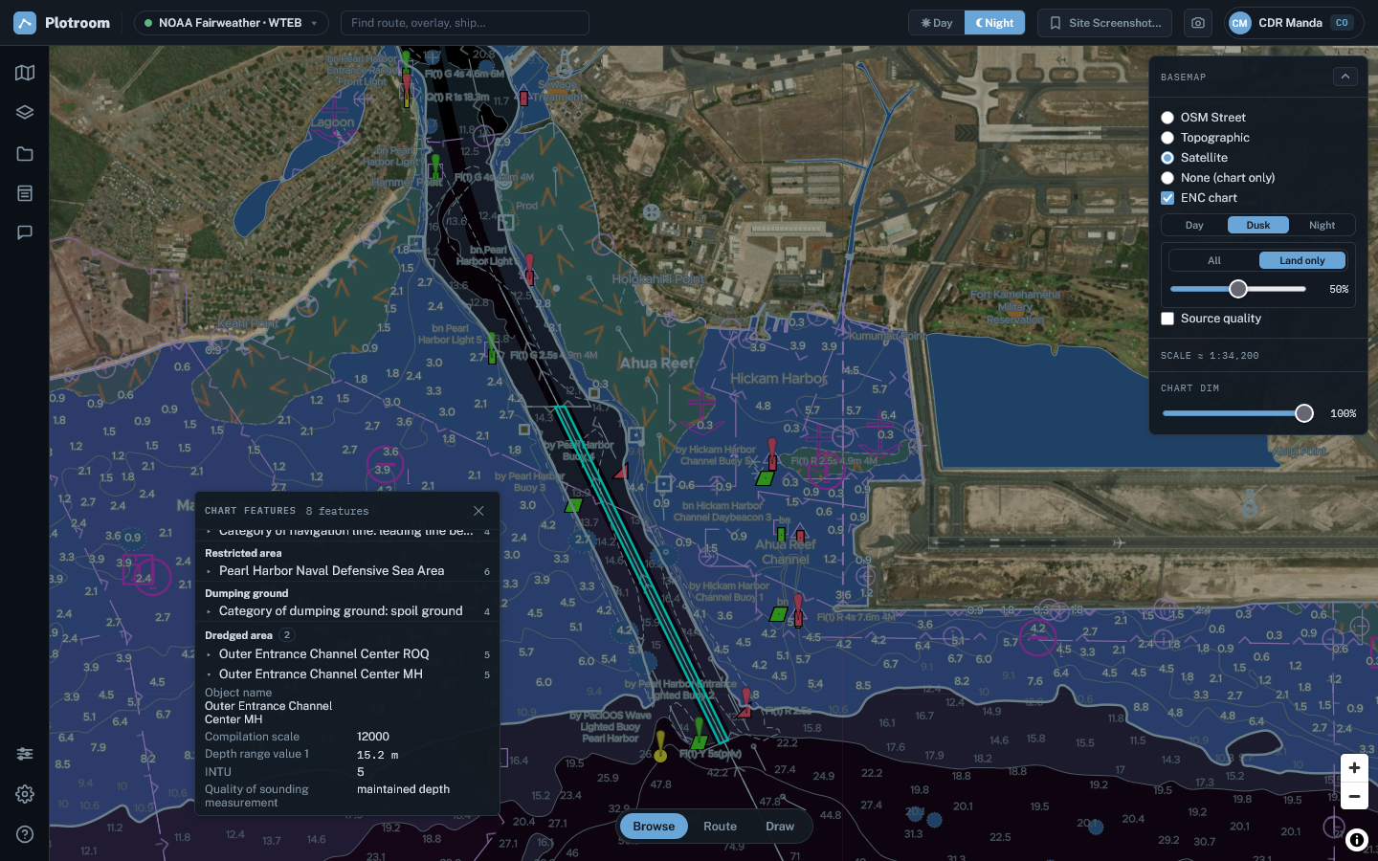The width and height of the screenshot is (1378, 861).
Task: Switch to Route mode
Action: click(x=720, y=827)
